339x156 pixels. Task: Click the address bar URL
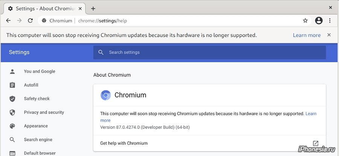102,21
